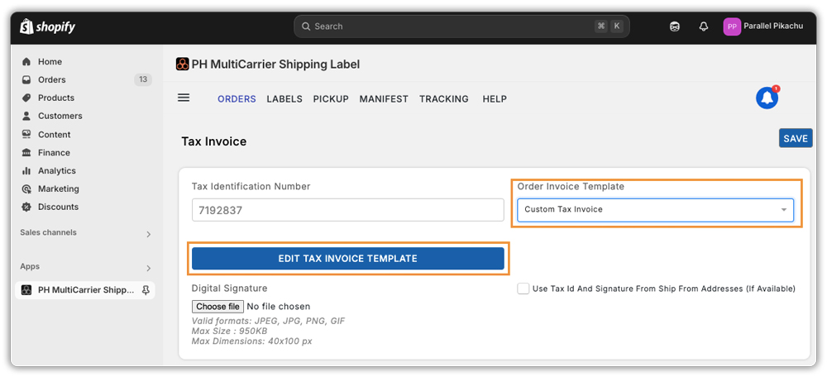Click the SAVE button

(x=796, y=138)
